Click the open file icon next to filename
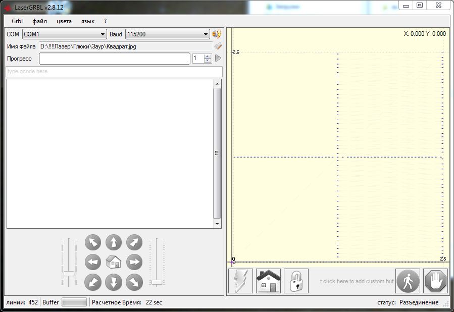The image size is (454, 312). (x=218, y=46)
